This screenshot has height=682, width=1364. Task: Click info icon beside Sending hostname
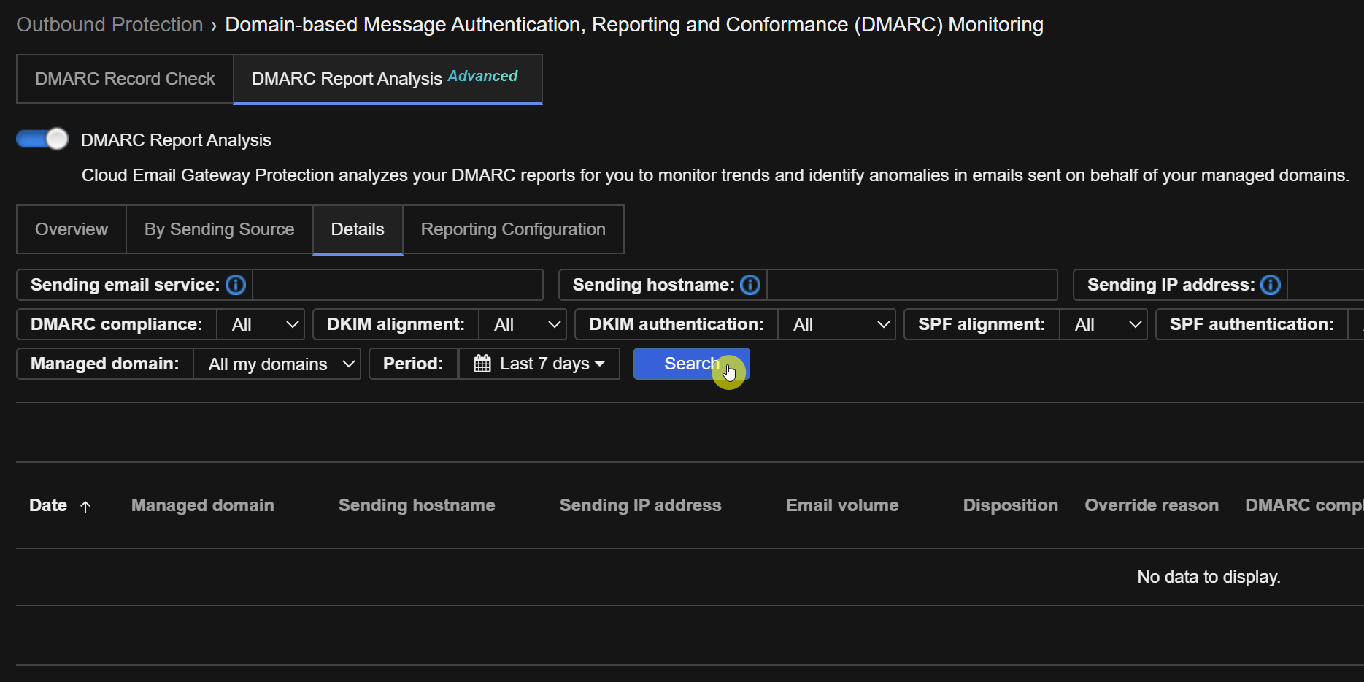(750, 285)
